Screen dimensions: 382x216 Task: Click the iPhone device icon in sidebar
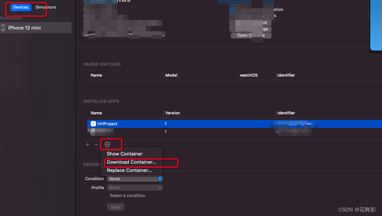coord(3,28)
